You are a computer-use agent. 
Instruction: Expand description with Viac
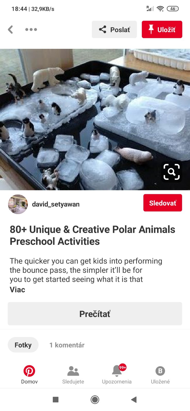17,289
